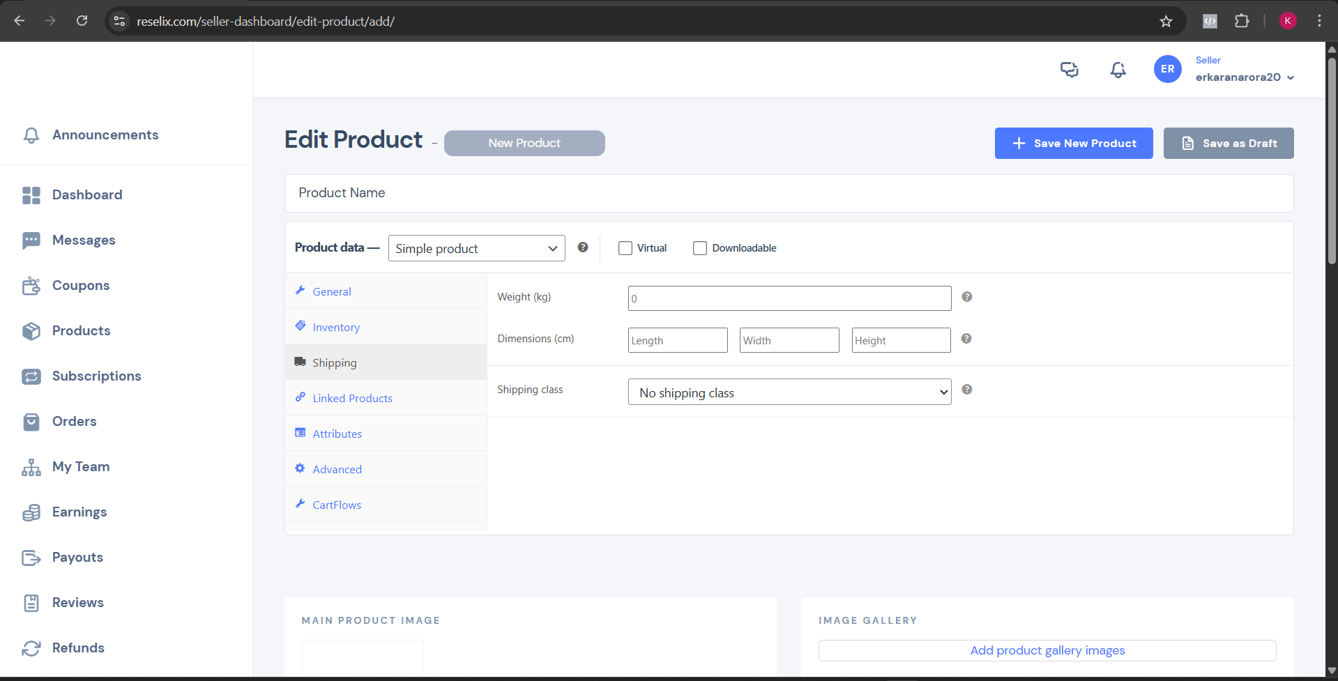This screenshot has width=1338, height=681.
Task: Click the Earnings coins icon
Action: pyautogui.click(x=31, y=512)
